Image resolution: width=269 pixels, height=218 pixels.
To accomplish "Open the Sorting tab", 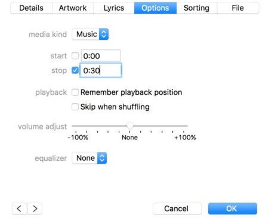I will [197, 8].
